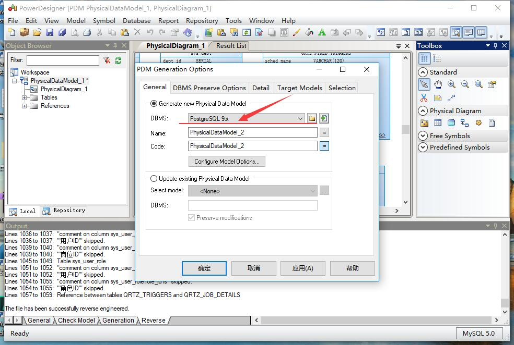Click the 取消 Cancel button
The image size is (514, 345).
click(x=254, y=268)
